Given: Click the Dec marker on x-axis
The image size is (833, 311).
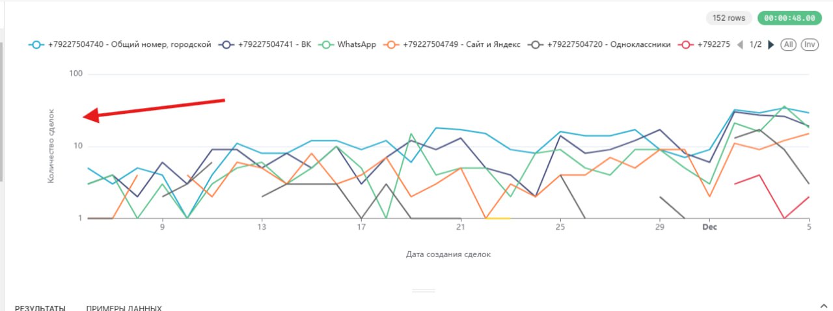Looking at the screenshot, I should tap(709, 228).
